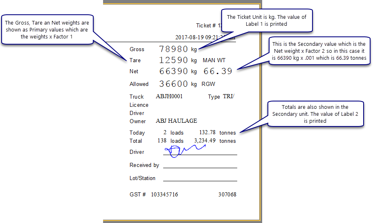The width and height of the screenshot is (373, 223).
Task: Select the RGW label beside Allowed
Action: coord(208,84)
